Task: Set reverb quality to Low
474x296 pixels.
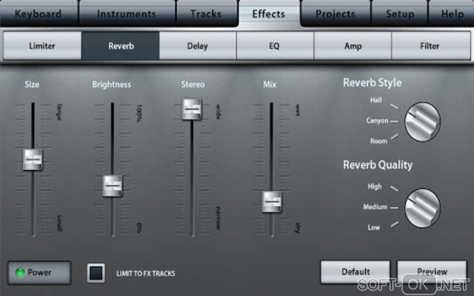Action: [374, 227]
